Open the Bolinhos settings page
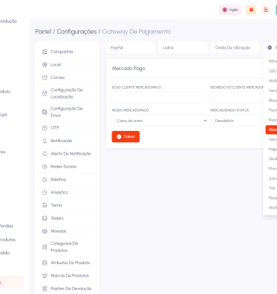Screen dimensions: 277x294 pos(67,180)
